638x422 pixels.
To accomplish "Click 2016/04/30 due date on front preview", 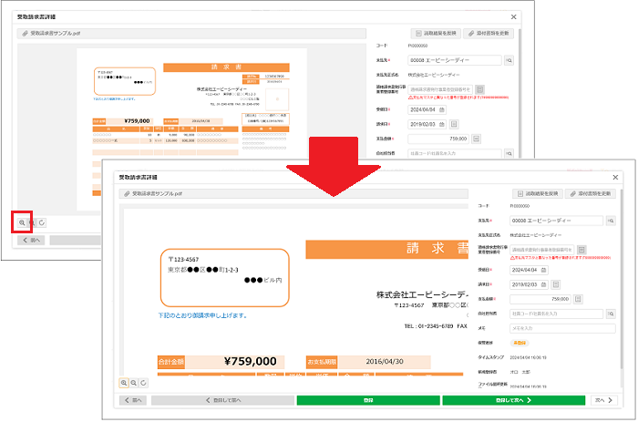I will [x=385, y=361].
